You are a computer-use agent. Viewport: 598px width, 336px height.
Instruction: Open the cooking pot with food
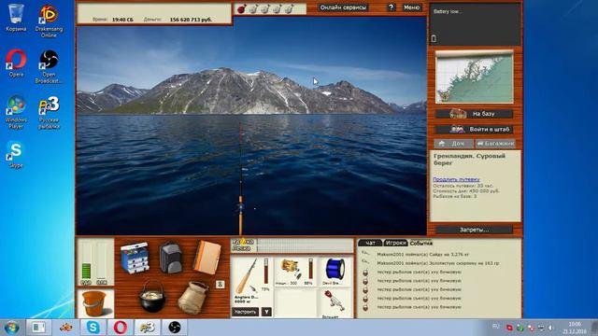pyautogui.click(x=152, y=297)
